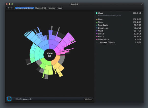Click the teal klaus folder dot
Viewport: 148px width, 108px height.
point(96,13)
